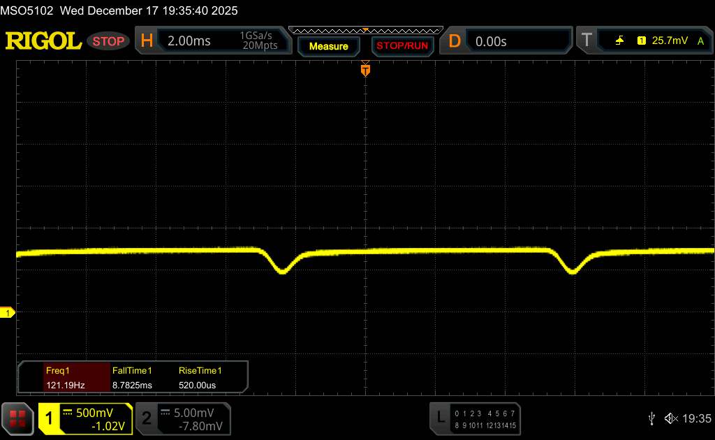Click the channel 1 ground level marker
The height and width of the screenshot is (440, 715).
8,313
